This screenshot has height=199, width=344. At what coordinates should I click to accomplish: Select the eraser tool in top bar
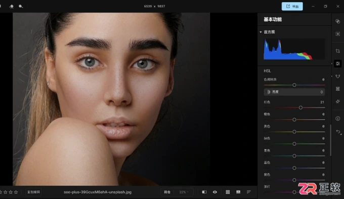12,7
